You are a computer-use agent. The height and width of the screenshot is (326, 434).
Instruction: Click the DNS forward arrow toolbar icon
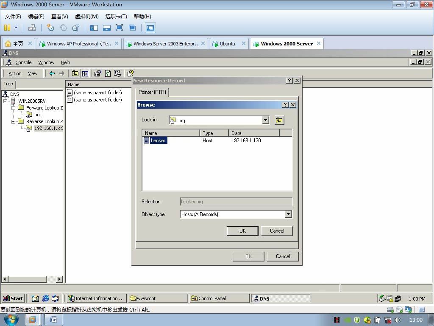[x=62, y=73]
